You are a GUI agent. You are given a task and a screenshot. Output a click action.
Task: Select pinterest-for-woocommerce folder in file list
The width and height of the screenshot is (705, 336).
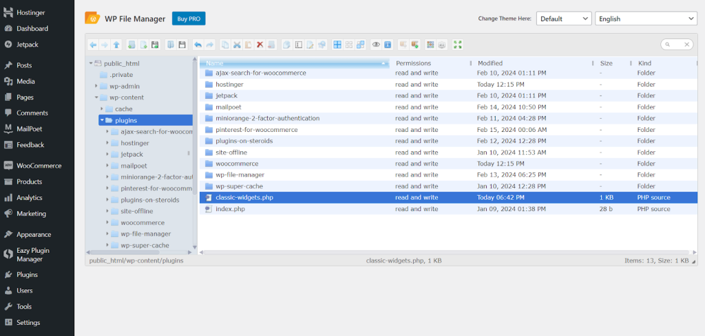pyautogui.click(x=448, y=130)
